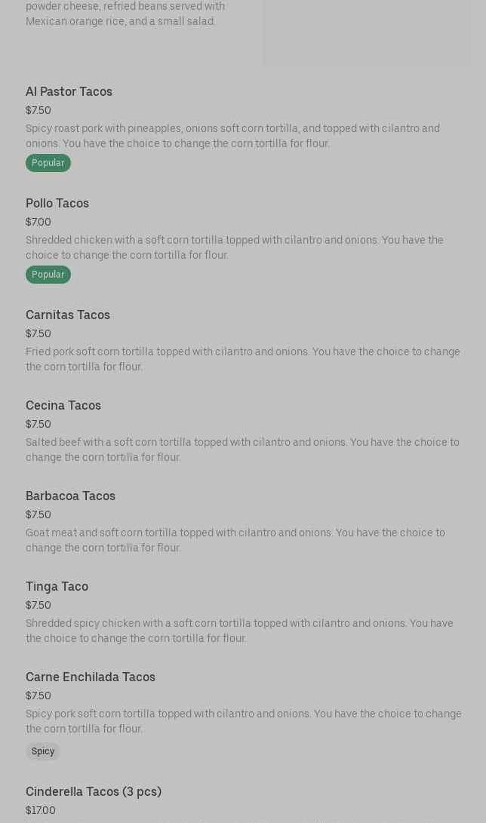The width and height of the screenshot is (486, 823).
Task: Click the salted beef Cecina description
Action: pyautogui.click(x=242, y=450)
